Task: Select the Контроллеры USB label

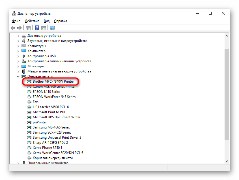Action: point(42,56)
